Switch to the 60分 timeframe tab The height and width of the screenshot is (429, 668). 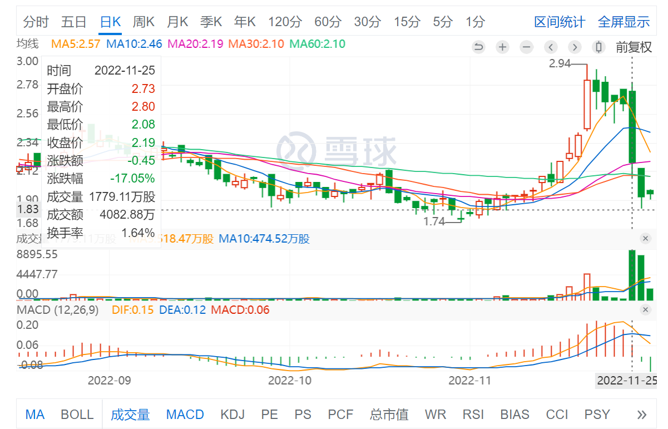(x=328, y=22)
